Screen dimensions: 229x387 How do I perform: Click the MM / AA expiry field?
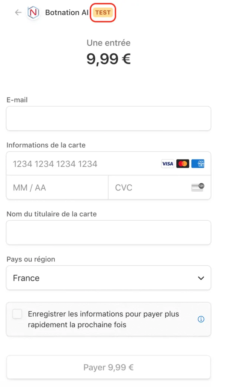coord(57,187)
